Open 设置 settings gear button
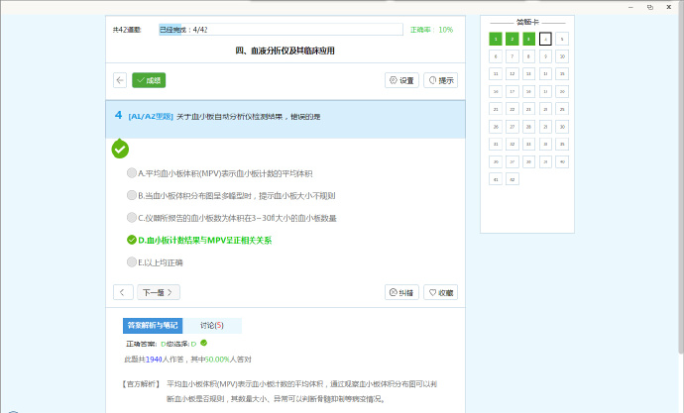Viewport: 684px width, 413px height. tap(401, 80)
